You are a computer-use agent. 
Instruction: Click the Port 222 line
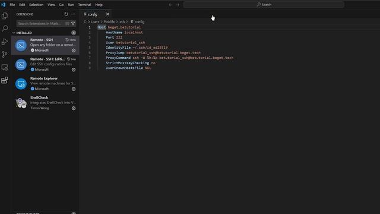(114, 37)
